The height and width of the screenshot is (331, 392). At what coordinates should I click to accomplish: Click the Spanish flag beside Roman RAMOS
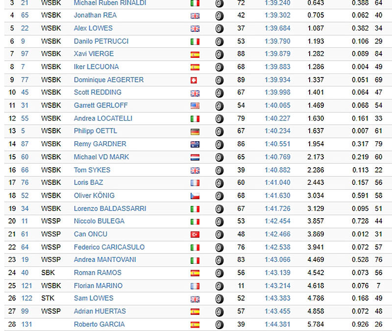[x=195, y=273]
